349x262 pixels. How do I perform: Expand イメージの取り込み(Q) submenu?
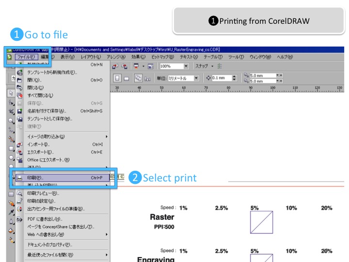click(63, 136)
